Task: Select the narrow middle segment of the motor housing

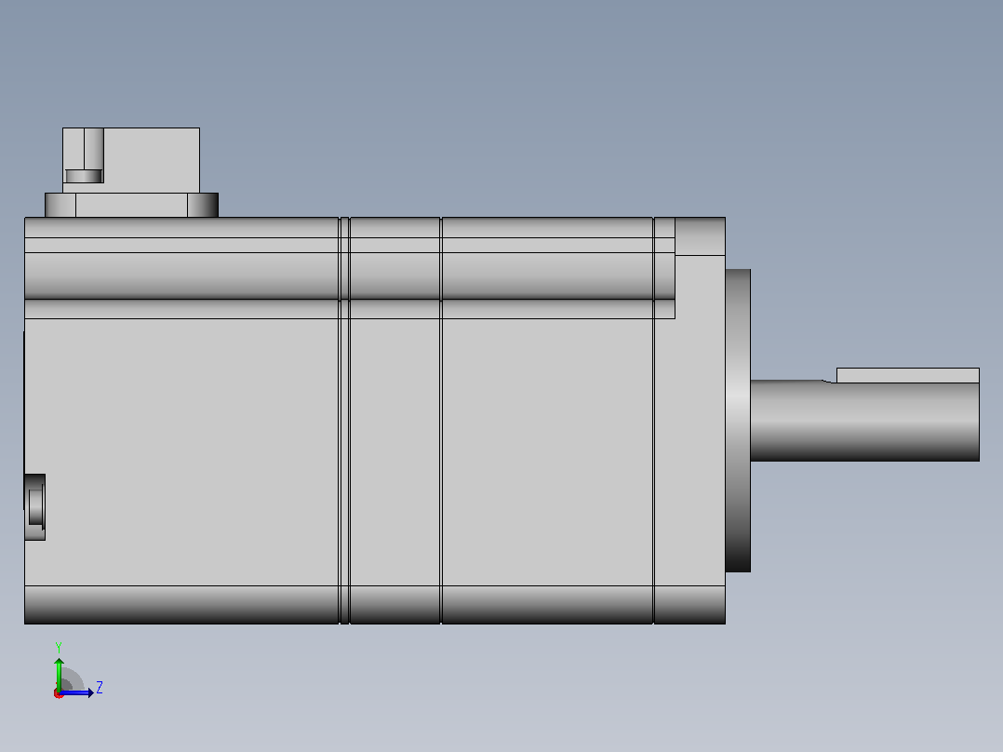Action: pos(395,421)
